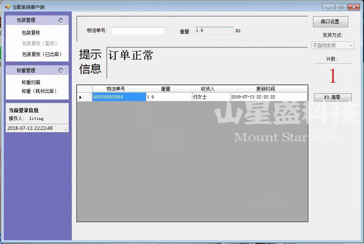Open the 发货方式 dropdown

(x=333, y=45)
